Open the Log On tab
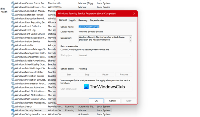Viewport: 200px width, 117px height. pyautogui.click(x=73, y=20)
